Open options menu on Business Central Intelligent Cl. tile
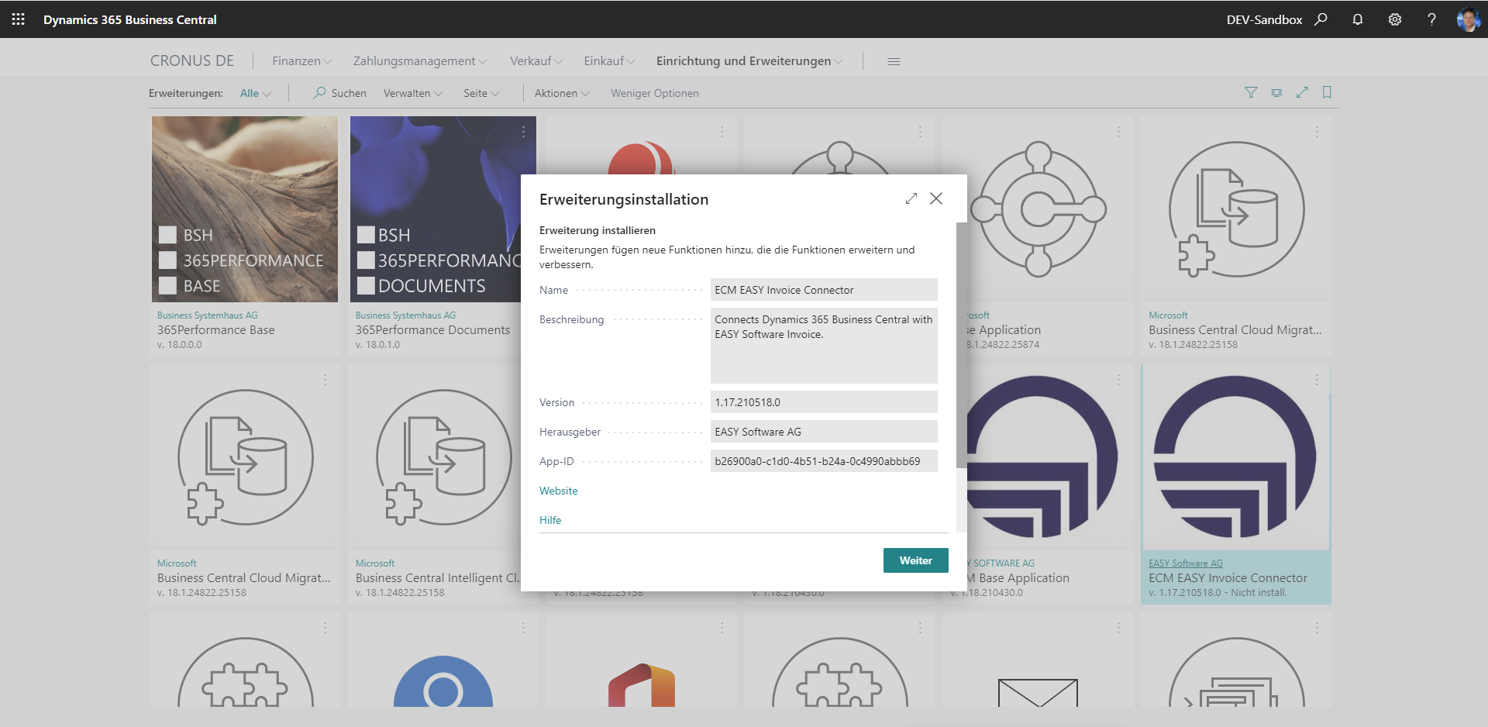Image resolution: width=1488 pixels, height=727 pixels. click(524, 381)
